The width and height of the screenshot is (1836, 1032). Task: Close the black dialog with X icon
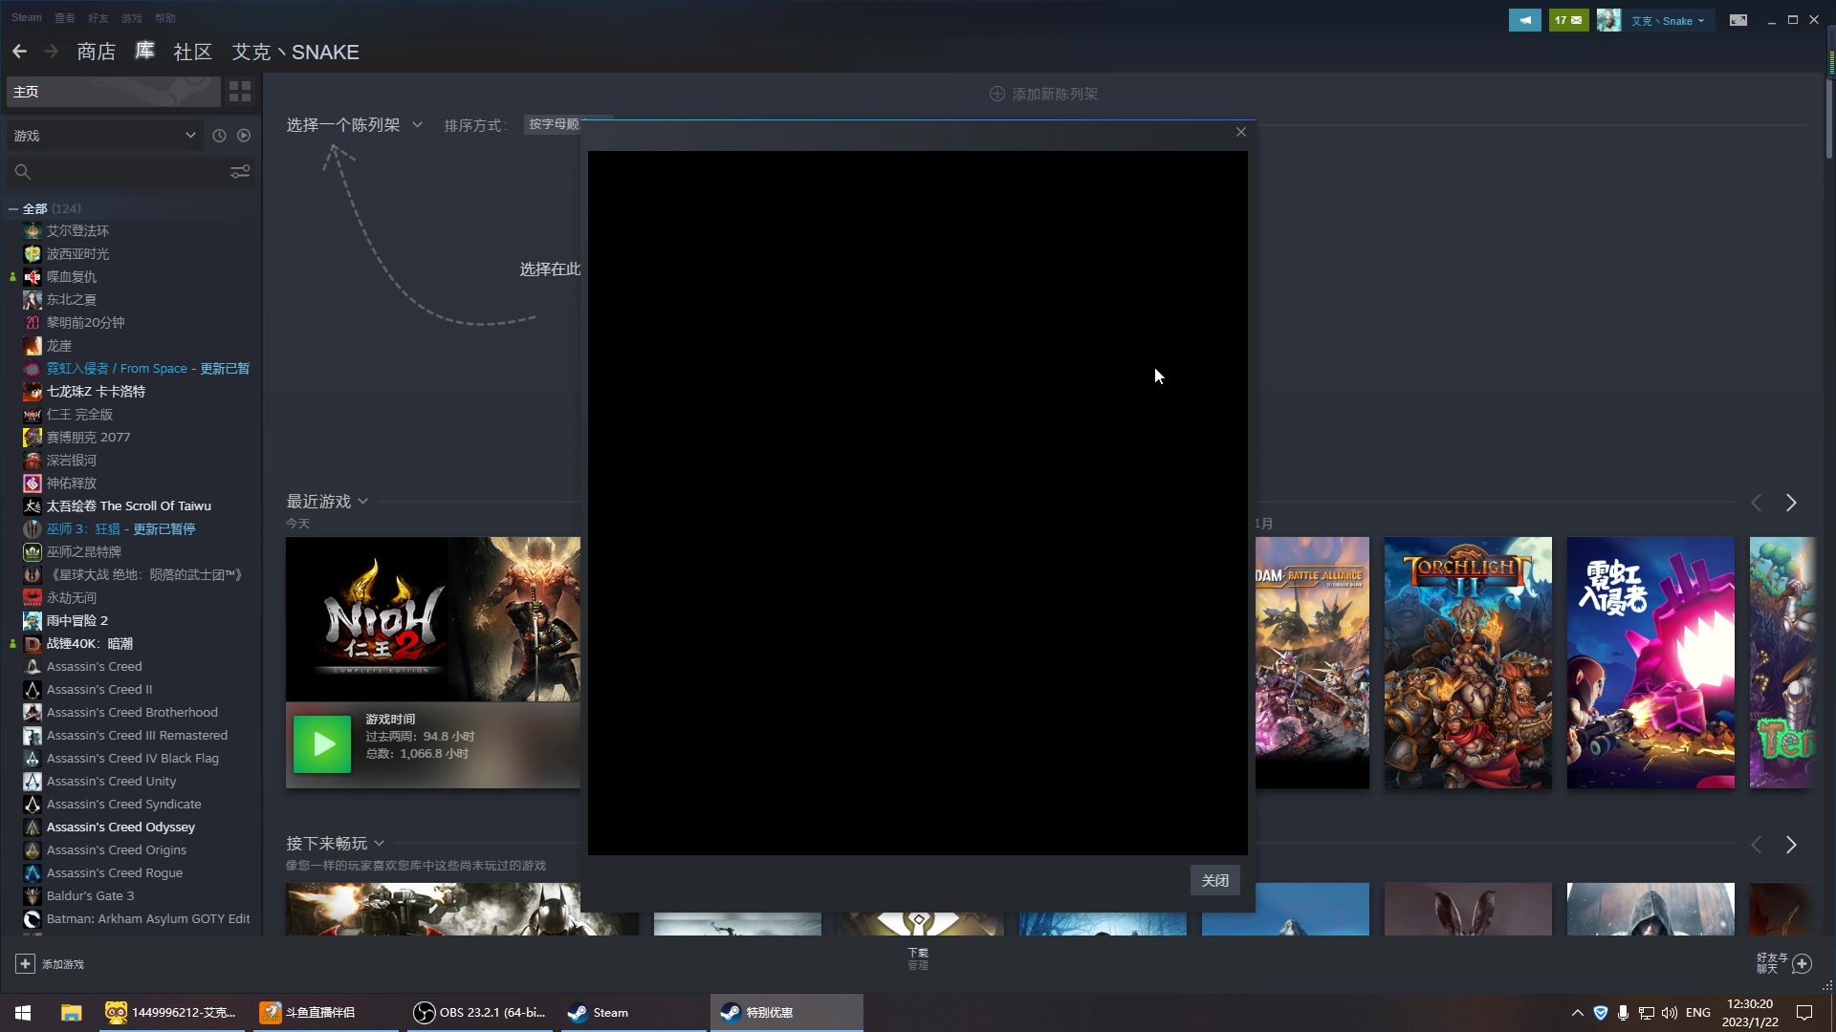[x=1241, y=132]
